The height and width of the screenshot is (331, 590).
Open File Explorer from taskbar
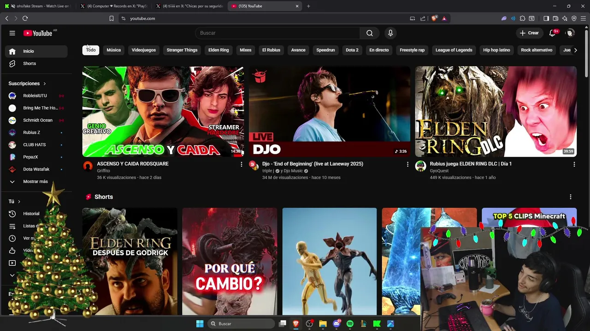tap(323, 324)
